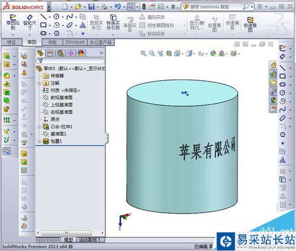Click the Save icon in top toolbar
The height and width of the screenshot is (251, 296).
point(91,7)
